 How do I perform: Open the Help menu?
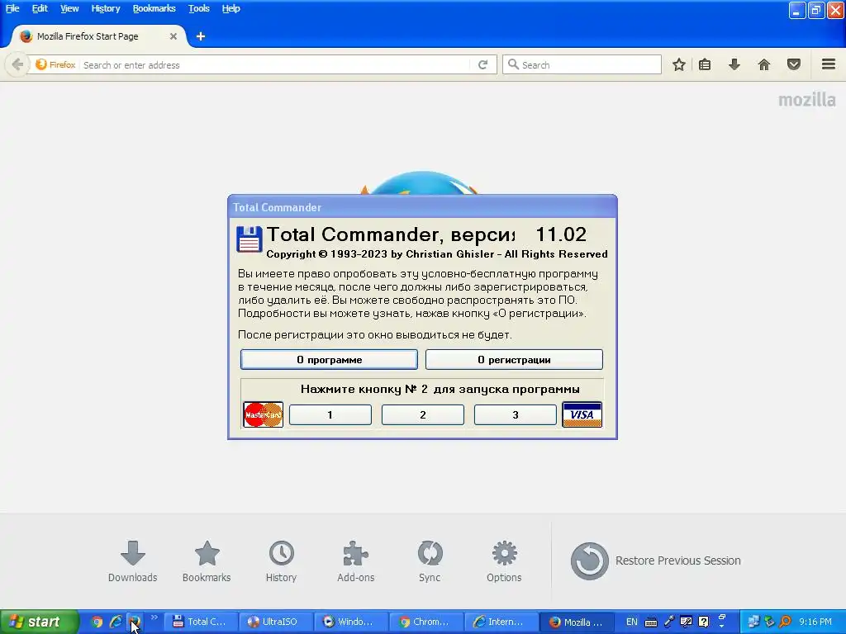pos(231,8)
